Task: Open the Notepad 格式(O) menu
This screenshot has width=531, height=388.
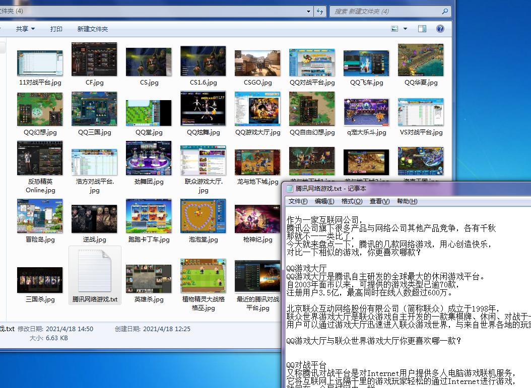Action: 352,201
